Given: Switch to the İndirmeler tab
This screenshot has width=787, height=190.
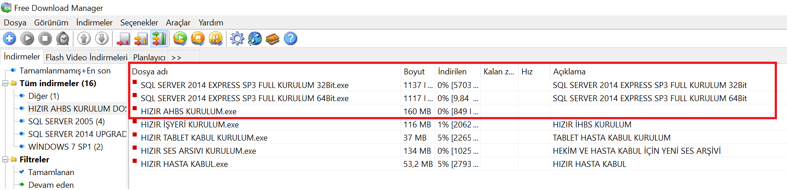Looking at the screenshot, I should tap(22, 57).
